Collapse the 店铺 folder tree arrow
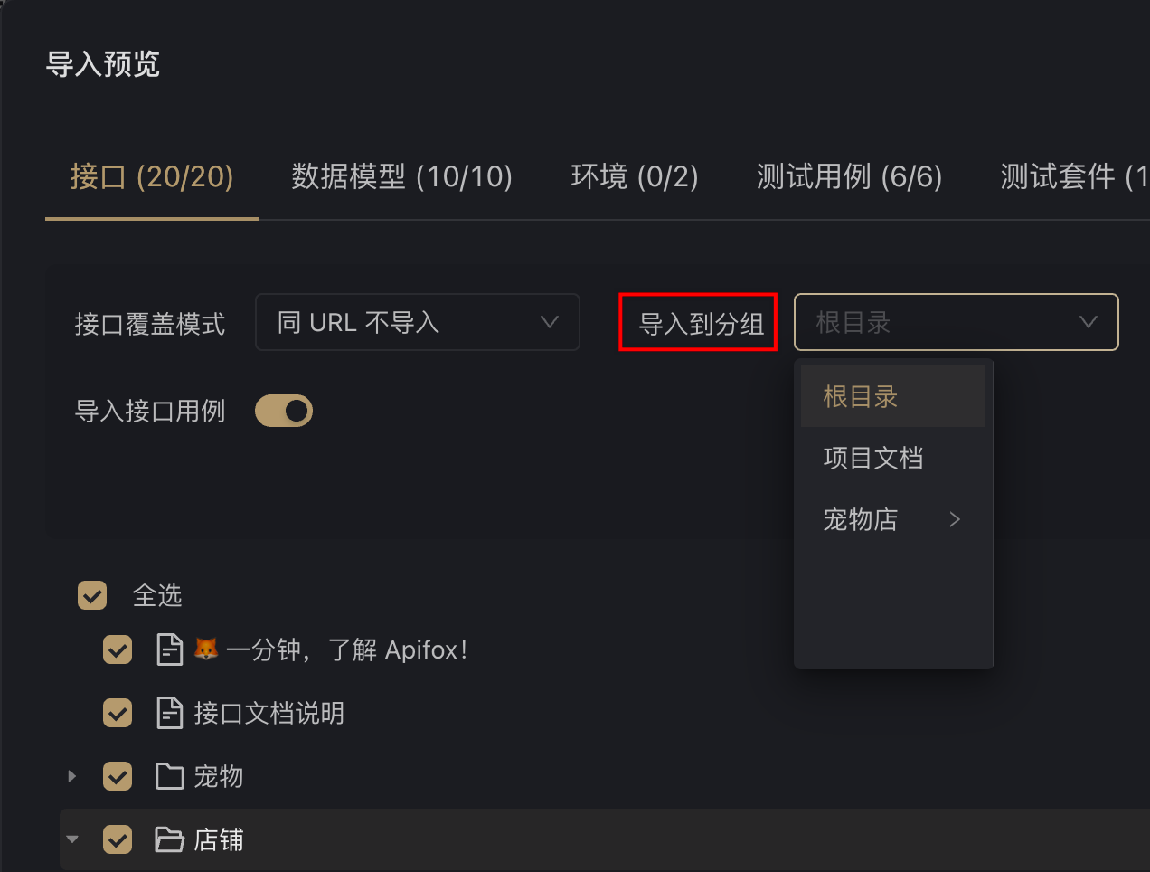 (x=72, y=839)
